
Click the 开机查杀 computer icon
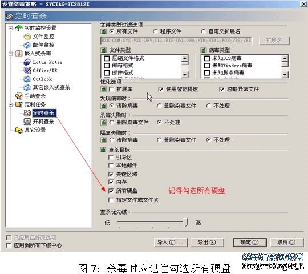click(x=27, y=122)
